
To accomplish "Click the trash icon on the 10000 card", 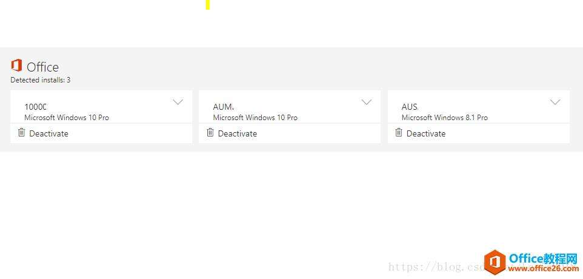I will pyautogui.click(x=22, y=132).
